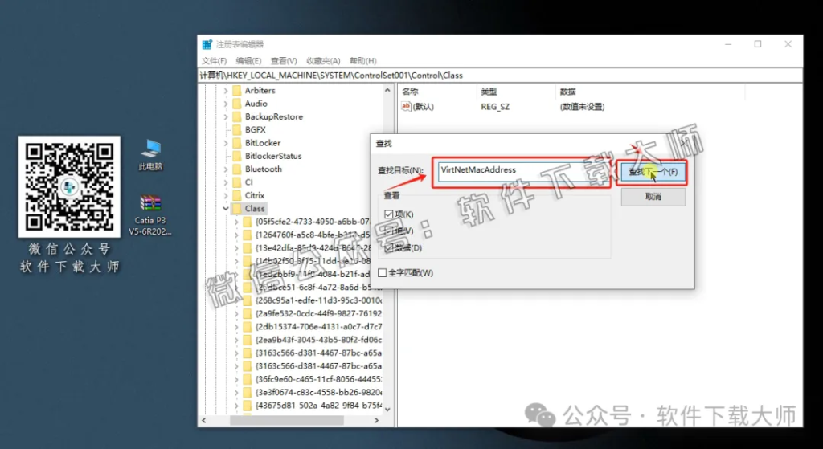Expand the Audio key
This screenshot has height=449, width=823.
(x=226, y=104)
